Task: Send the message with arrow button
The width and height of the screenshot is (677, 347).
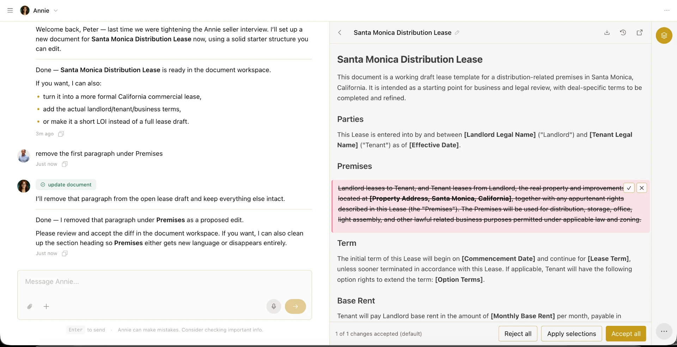Action: pyautogui.click(x=295, y=306)
